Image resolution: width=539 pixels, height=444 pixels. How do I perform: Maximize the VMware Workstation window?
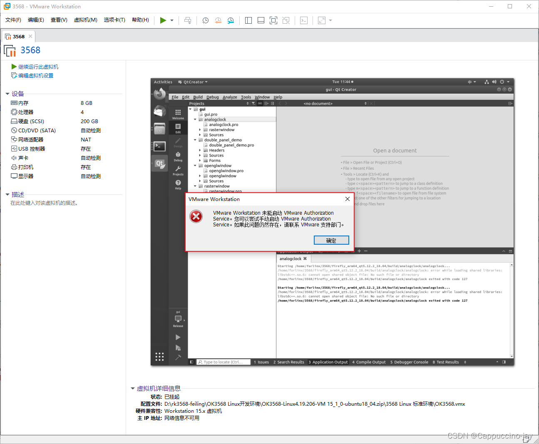(x=510, y=6)
